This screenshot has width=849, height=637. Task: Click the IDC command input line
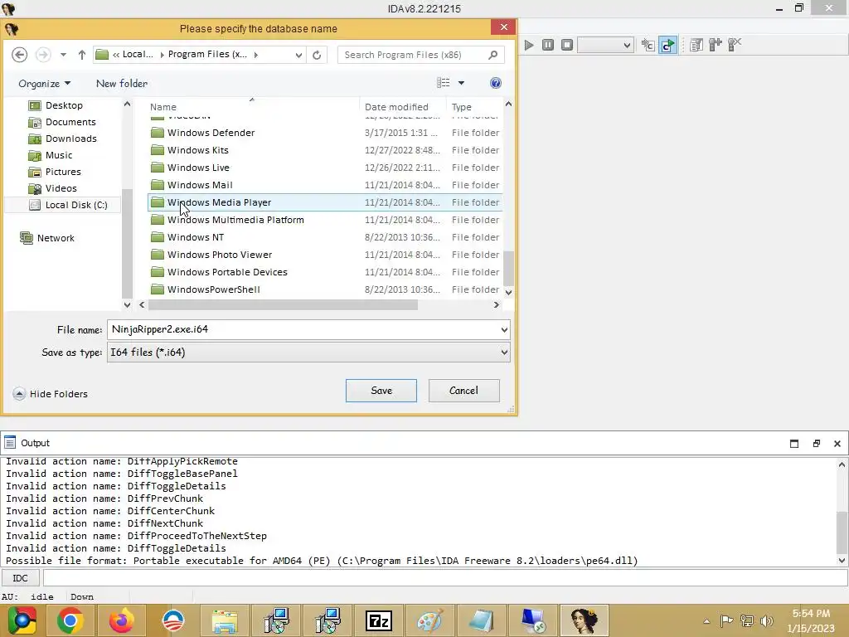[x=445, y=578]
